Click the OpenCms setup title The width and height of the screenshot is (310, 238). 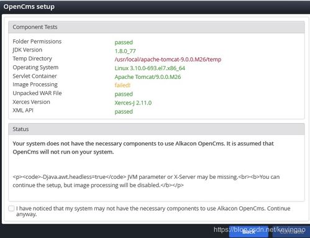coord(29,7)
